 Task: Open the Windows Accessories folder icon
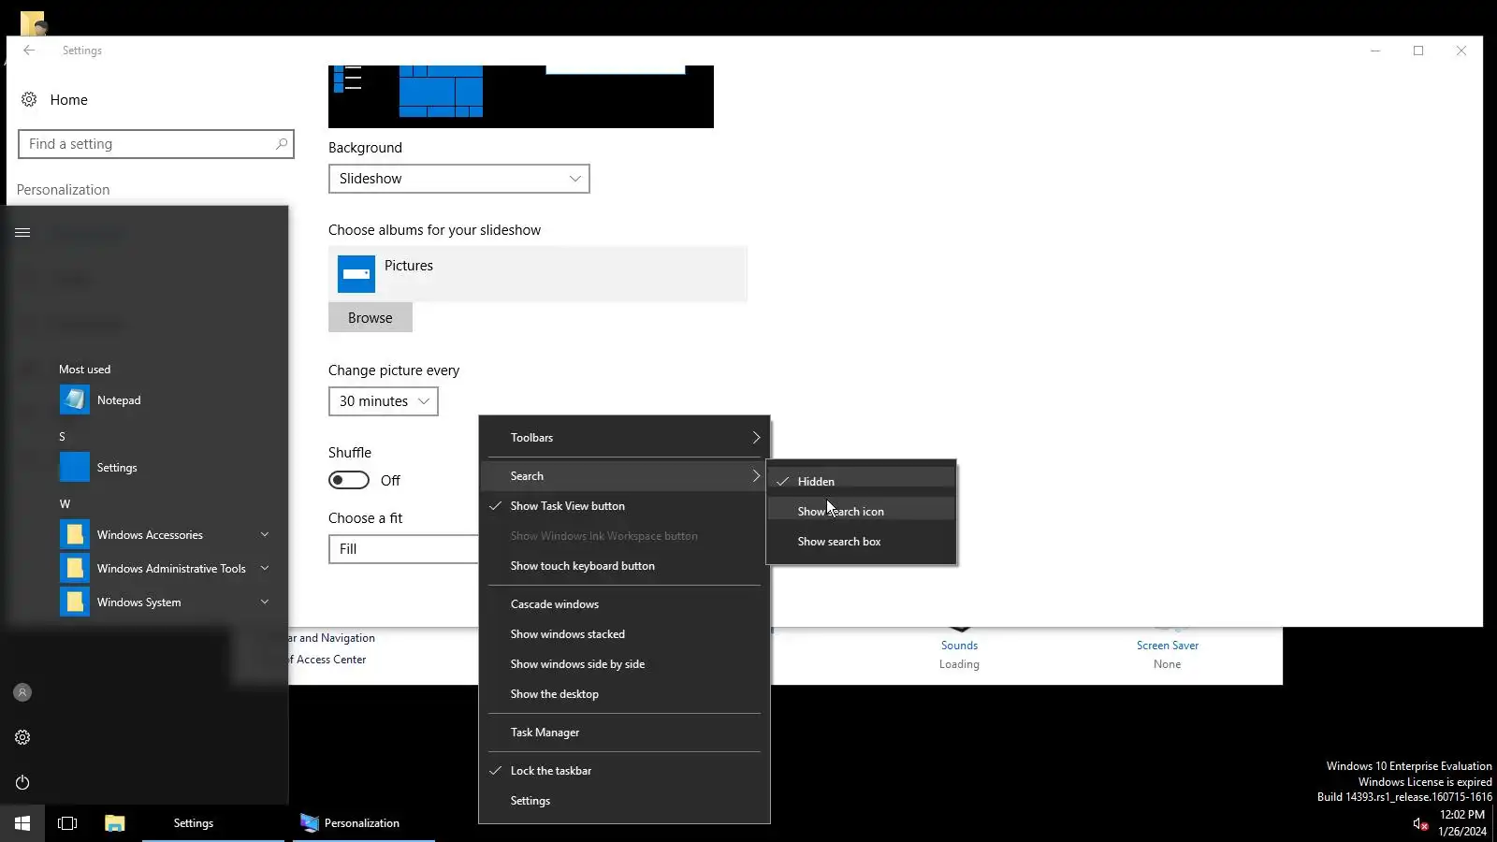(75, 534)
